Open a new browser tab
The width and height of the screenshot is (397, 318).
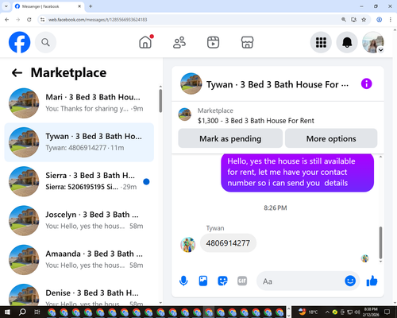coord(91,6)
